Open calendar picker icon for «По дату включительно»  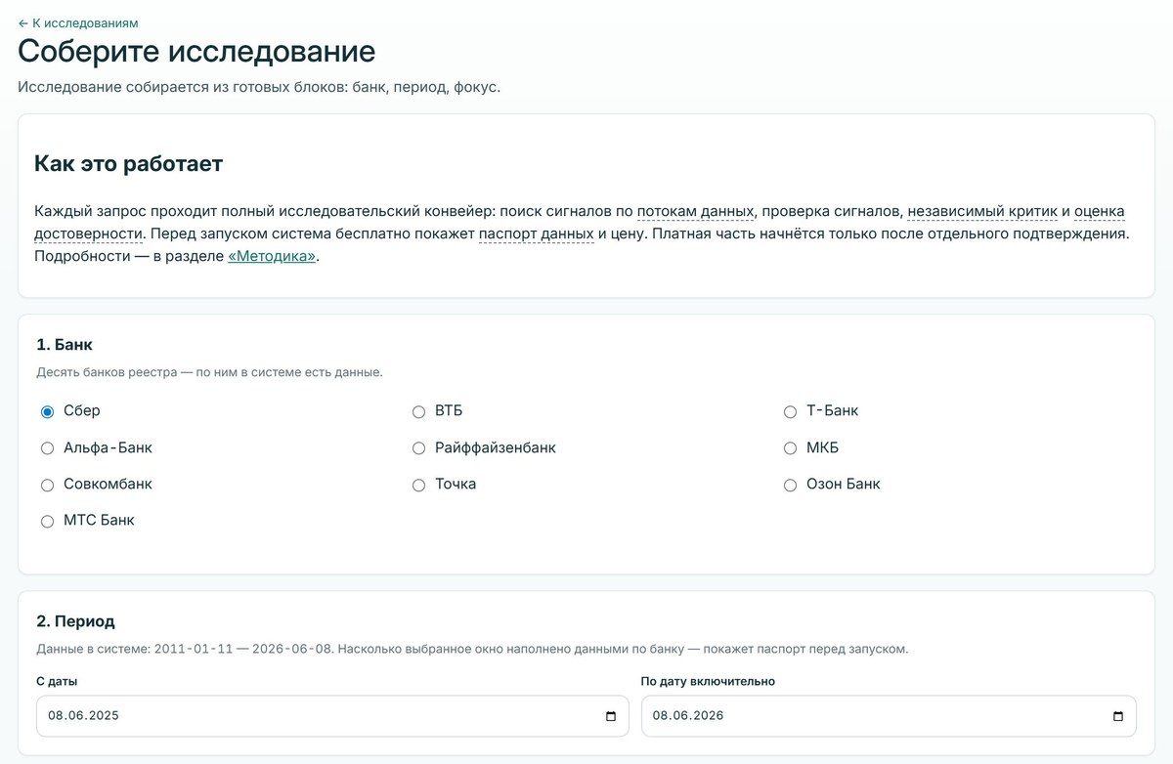coord(1118,716)
